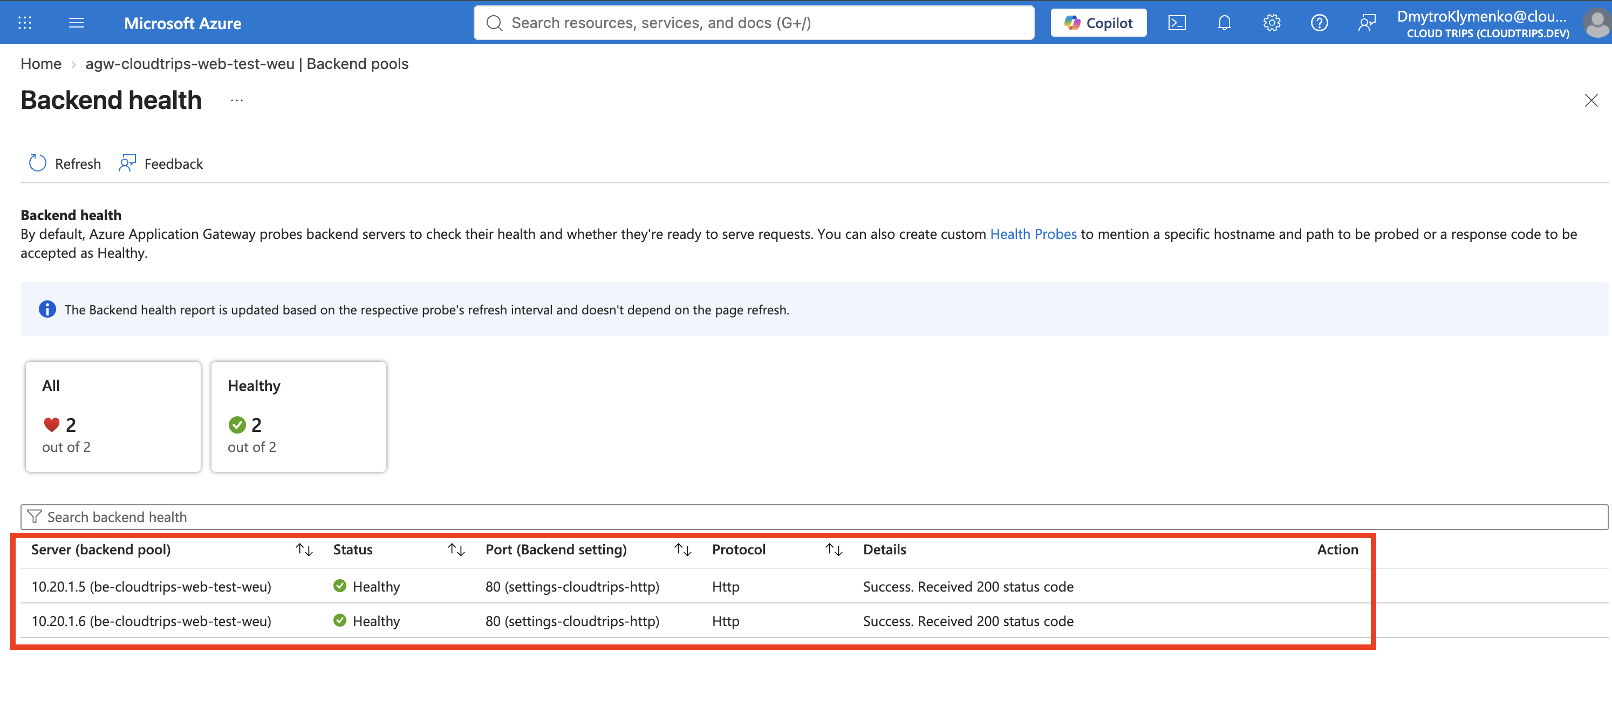Open the Azure apps grid launcher

click(24, 23)
